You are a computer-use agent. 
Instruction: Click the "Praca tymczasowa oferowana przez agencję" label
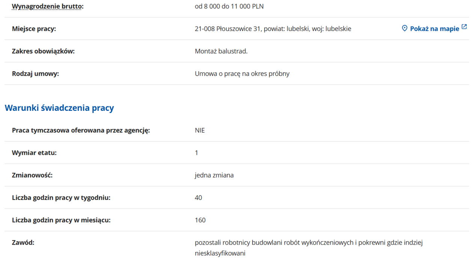(81, 130)
